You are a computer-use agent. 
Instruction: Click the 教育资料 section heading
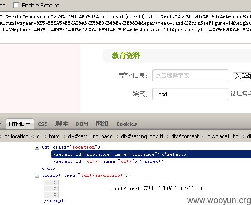tap(126, 56)
